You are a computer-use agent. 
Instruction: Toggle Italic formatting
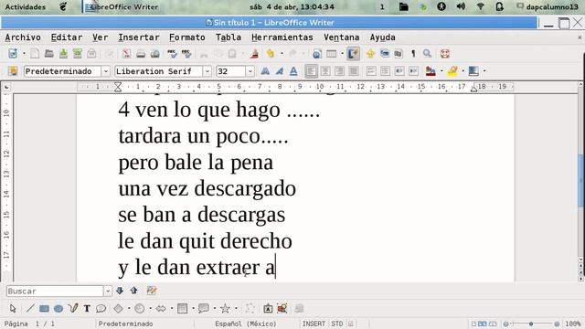tap(280, 71)
